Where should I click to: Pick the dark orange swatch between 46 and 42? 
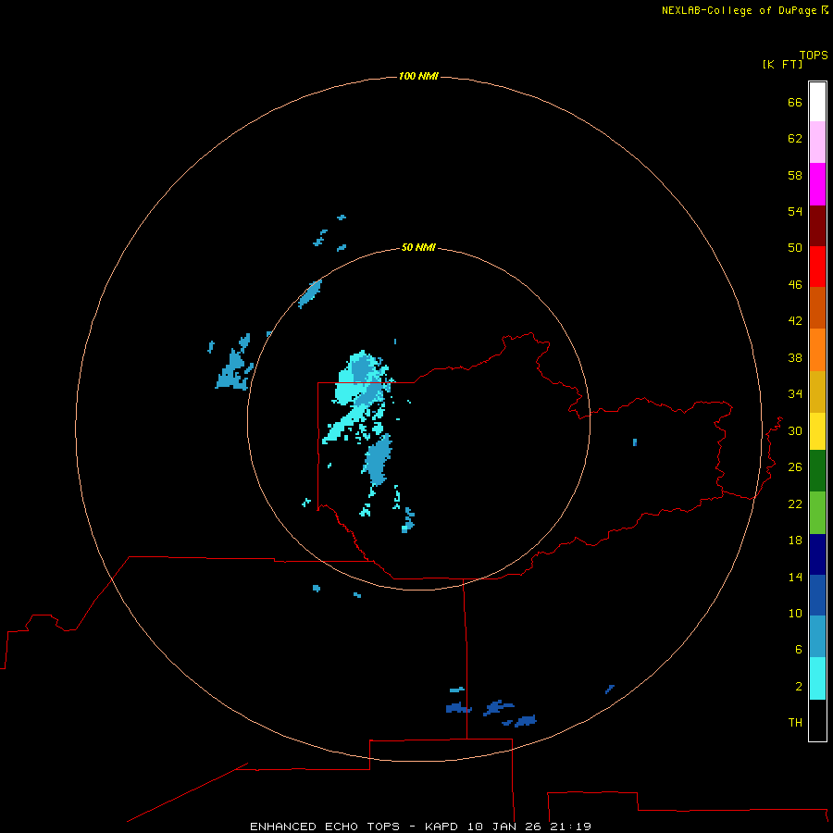coord(817,307)
